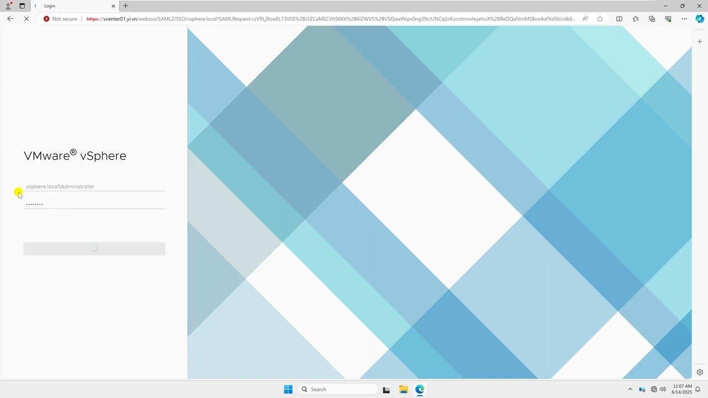Open sidebar settings gear icon
Viewport: 708px width, 398px height.
click(700, 372)
